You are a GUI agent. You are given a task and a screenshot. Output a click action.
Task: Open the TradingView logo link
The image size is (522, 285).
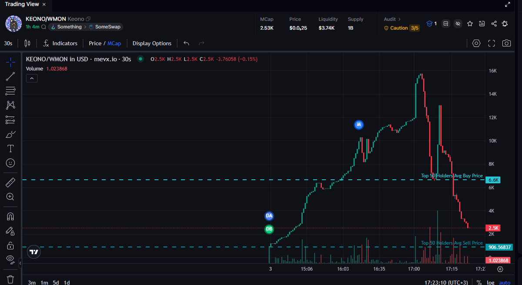(x=34, y=251)
